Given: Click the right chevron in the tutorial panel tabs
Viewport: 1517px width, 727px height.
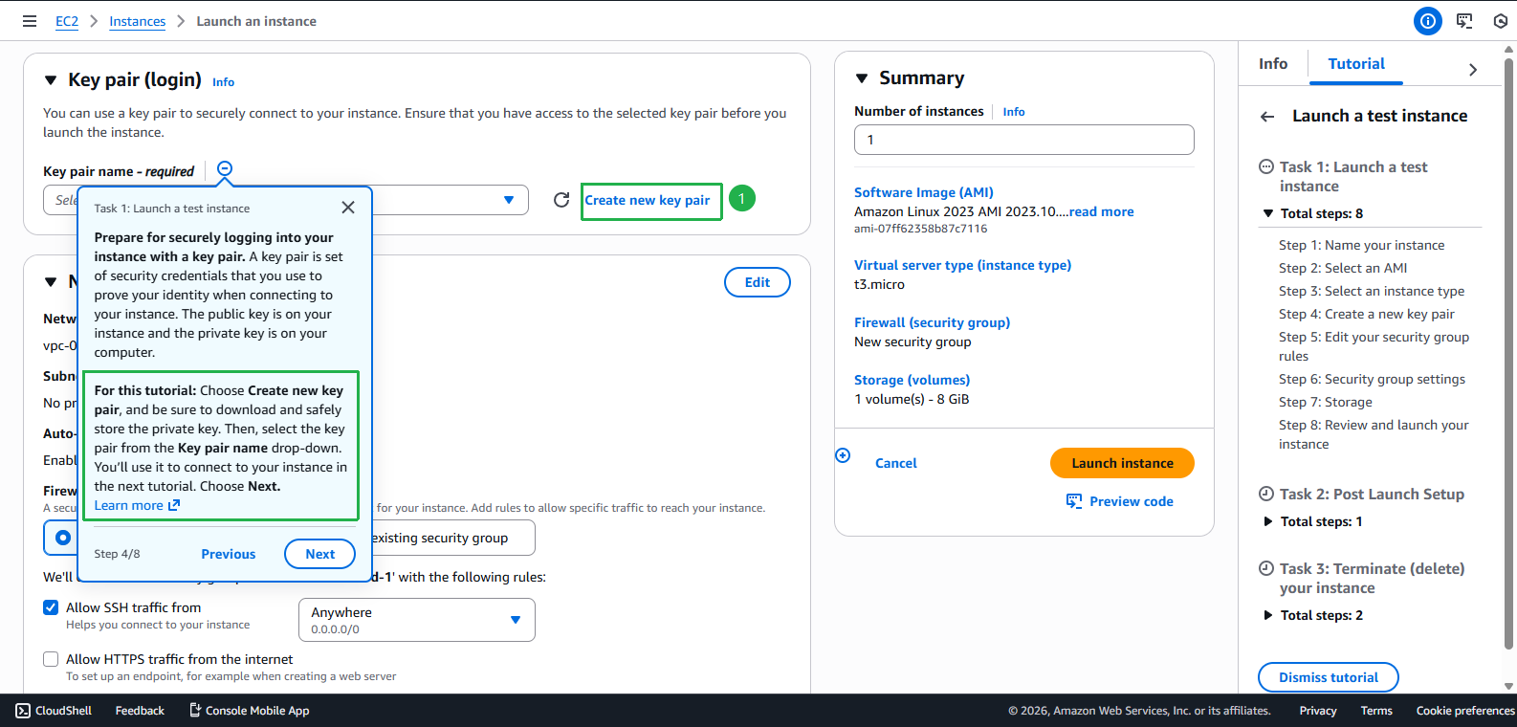Looking at the screenshot, I should tap(1473, 70).
